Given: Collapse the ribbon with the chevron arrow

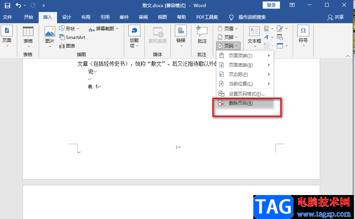Looking at the screenshot, I should (x=347, y=56).
